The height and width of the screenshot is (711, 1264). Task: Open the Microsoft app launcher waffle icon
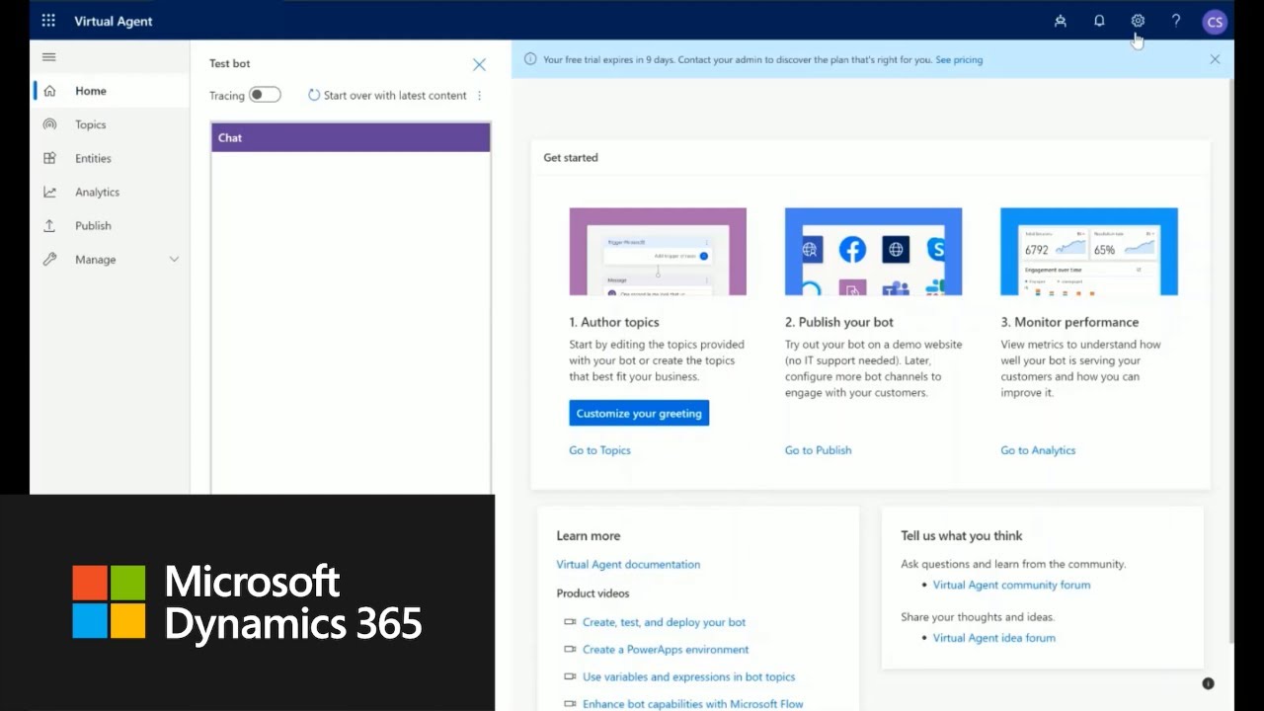click(47, 21)
